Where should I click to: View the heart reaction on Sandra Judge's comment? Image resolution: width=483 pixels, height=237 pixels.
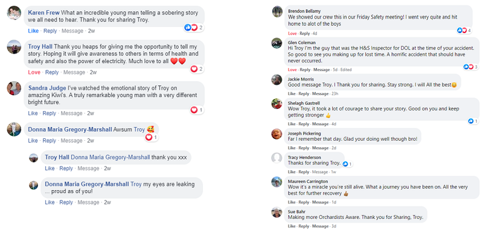point(197,109)
